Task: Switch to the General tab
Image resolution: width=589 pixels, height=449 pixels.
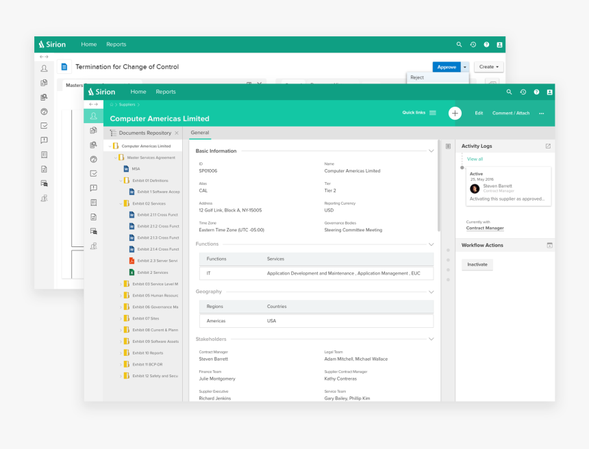Action: click(200, 133)
